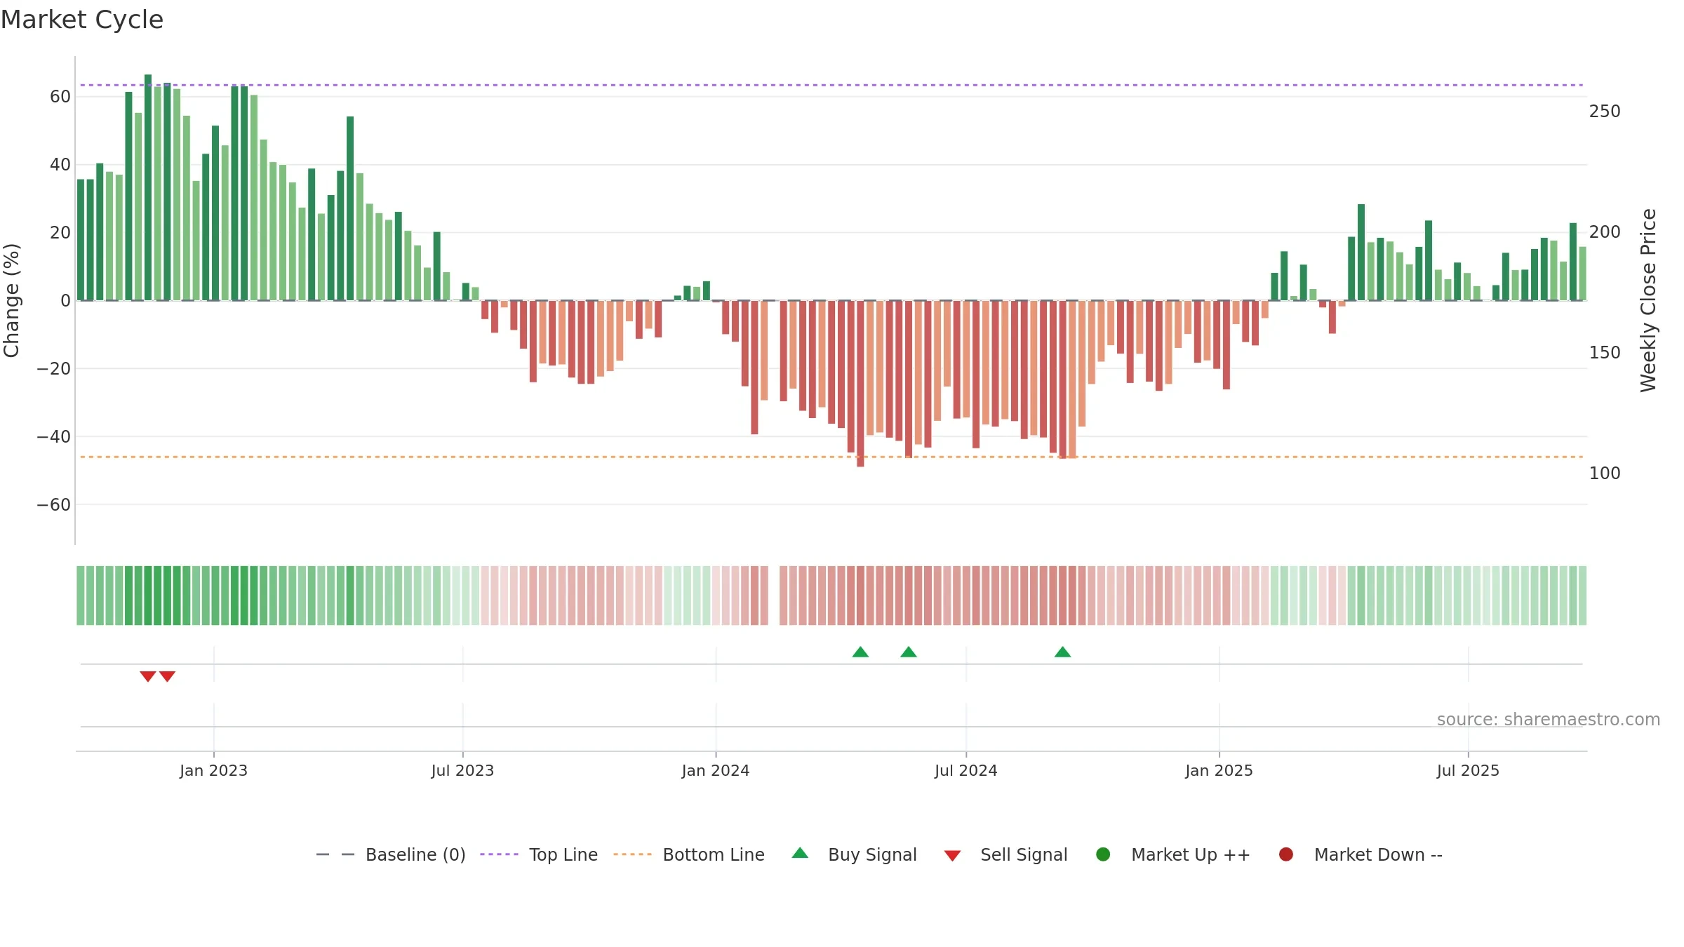
Task: Click the Jul 2025 axis label
Action: (1468, 770)
